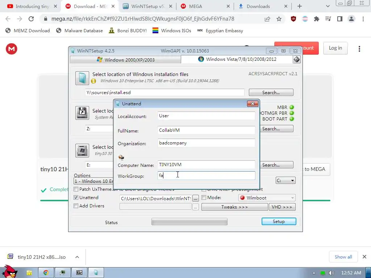This screenshot has height=278, width=371.
Task: Open Bonzi BUDDY! bookmark
Action: [x=128, y=30]
